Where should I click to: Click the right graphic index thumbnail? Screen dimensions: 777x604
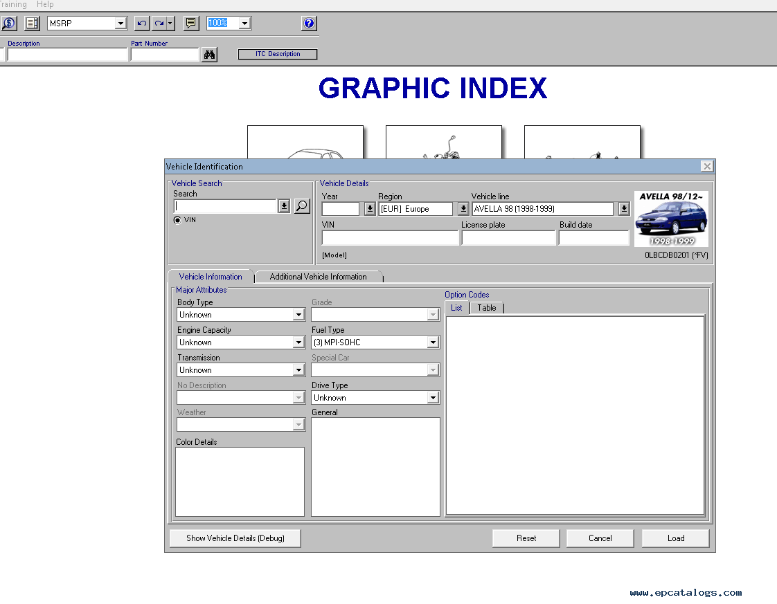[x=582, y=142]
